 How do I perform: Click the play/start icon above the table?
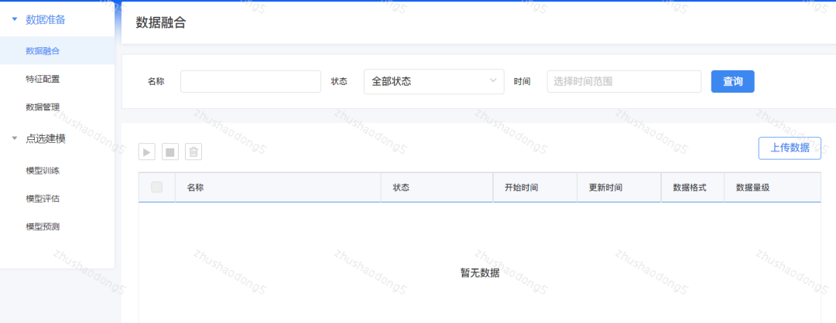[x=146, y=151]
